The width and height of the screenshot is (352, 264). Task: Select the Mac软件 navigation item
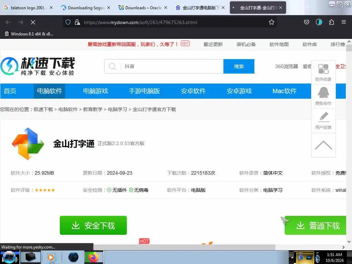285,91
